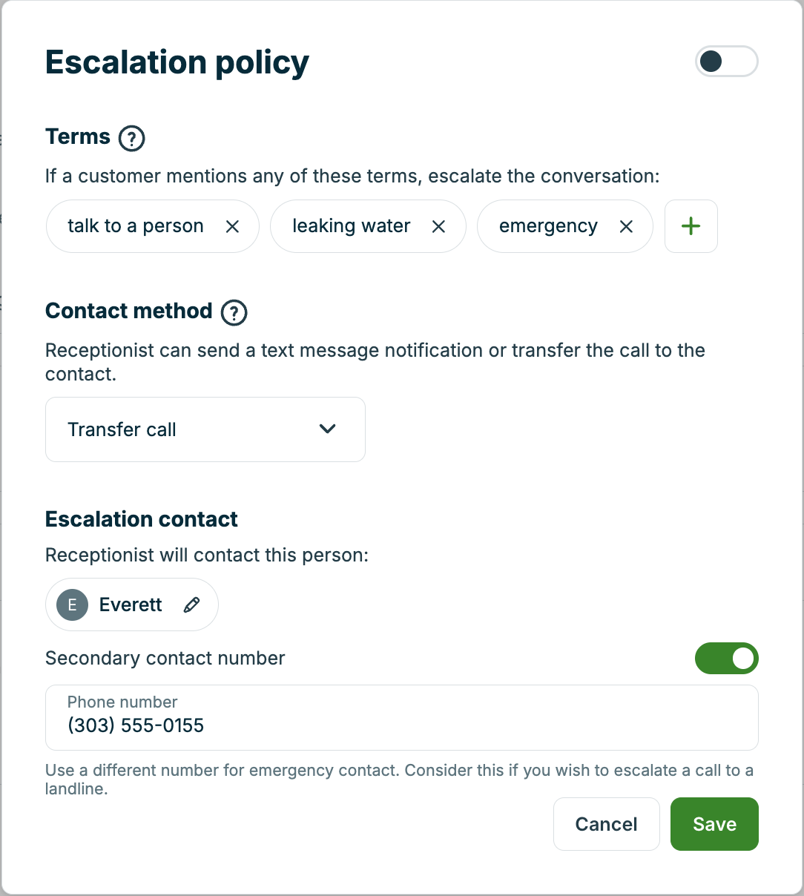Click the Everett contact pill
The width and height of the screenshot is (804, 896).
tap(131, 605)
